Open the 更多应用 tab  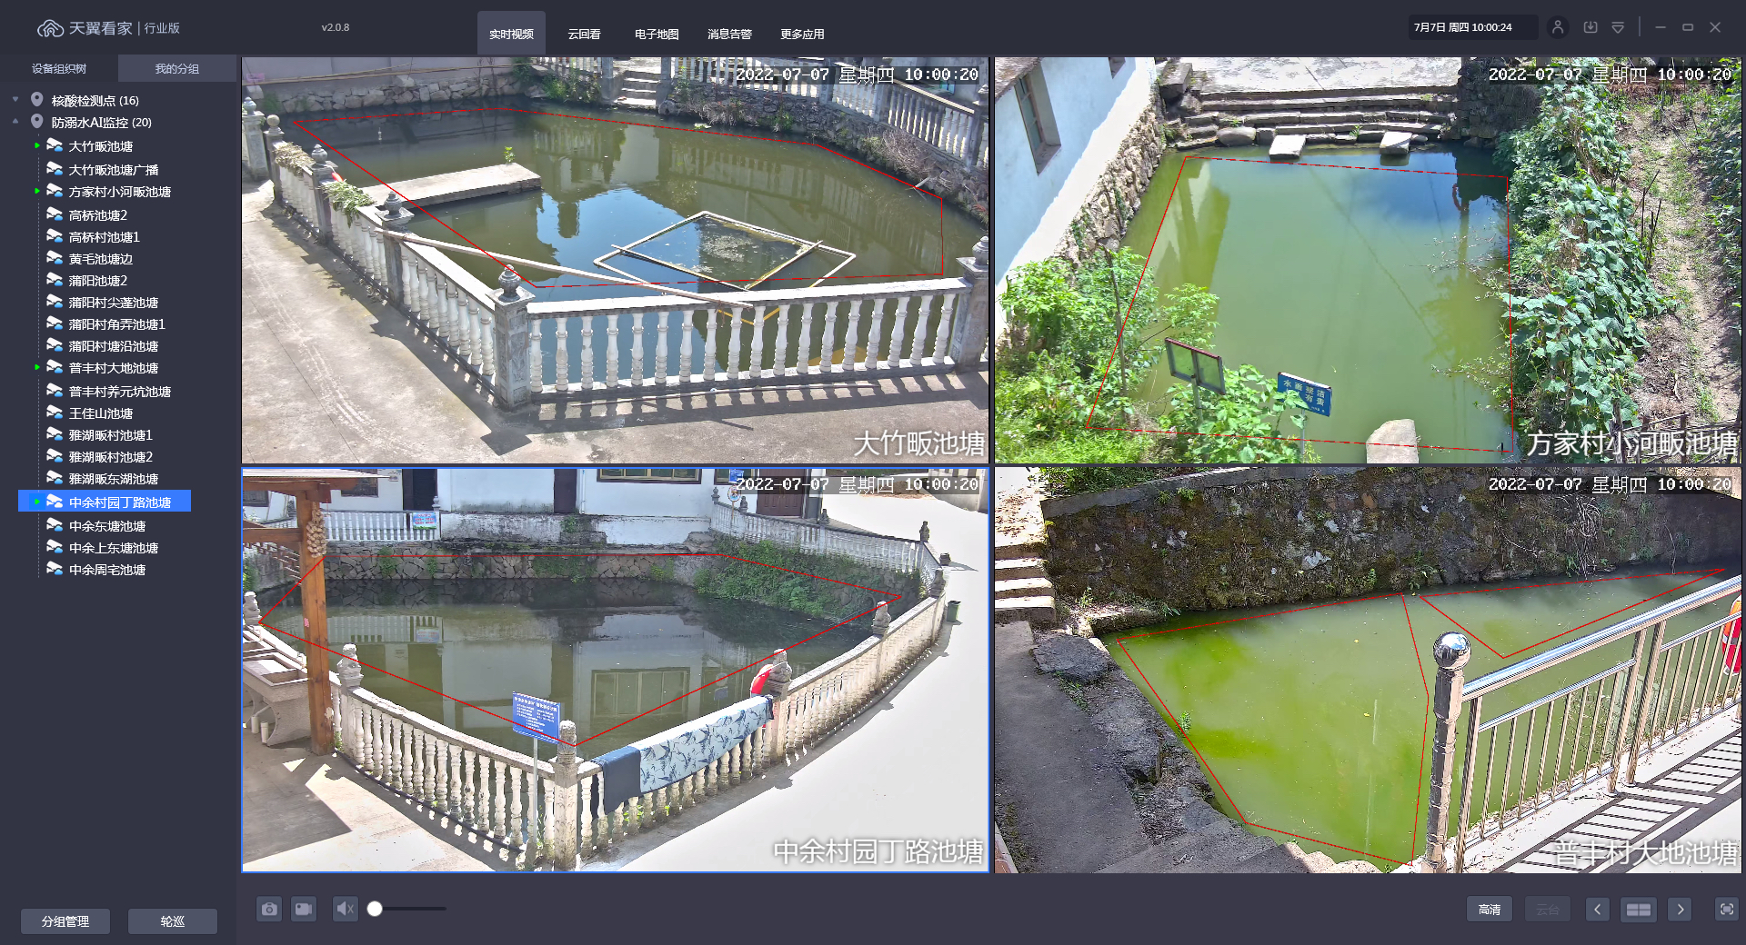click(x=802, y=34)
